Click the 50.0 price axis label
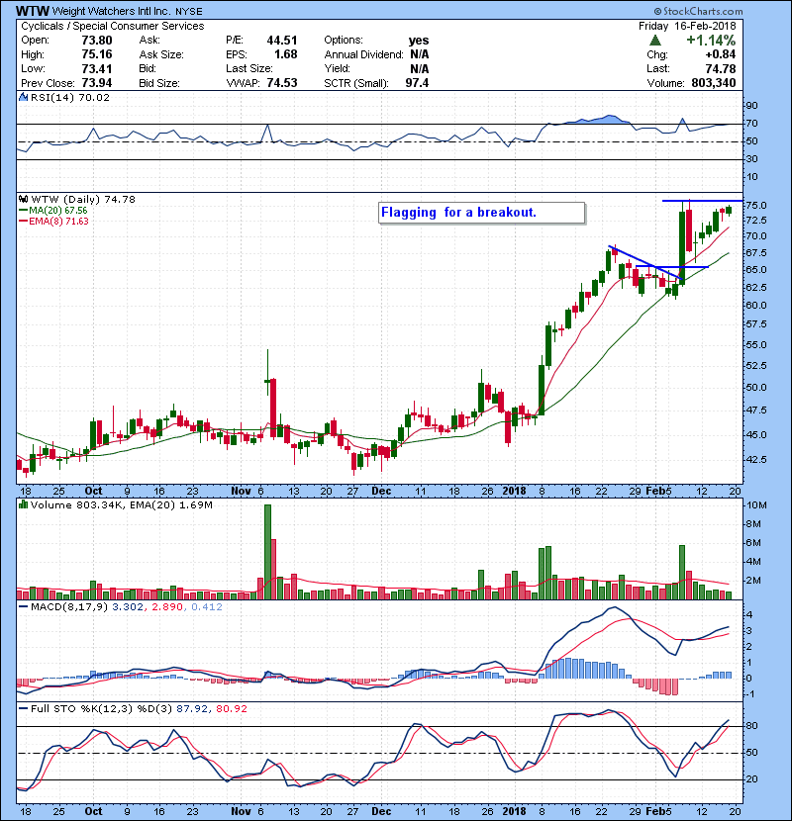The height and width of the screenshot is (821, 792). 755,388
